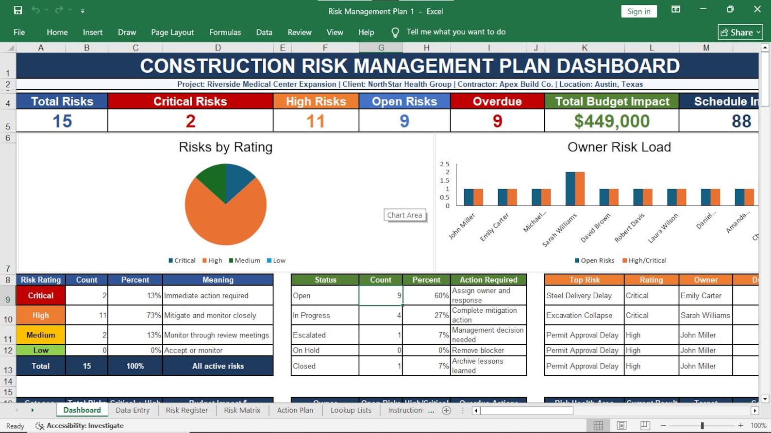
Task: Click horizontal scrollbar right arrow
Action: pyautogui.click(x=755, y=411)
